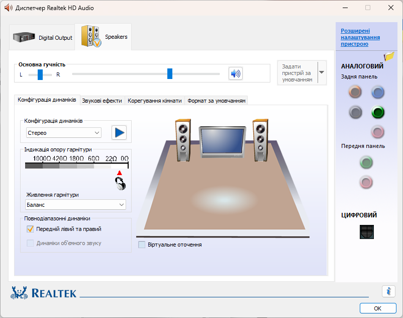Viewport: 403px width, 318px height.
Task: Enable the virtual surround checkbox
Action: point(142,245)
